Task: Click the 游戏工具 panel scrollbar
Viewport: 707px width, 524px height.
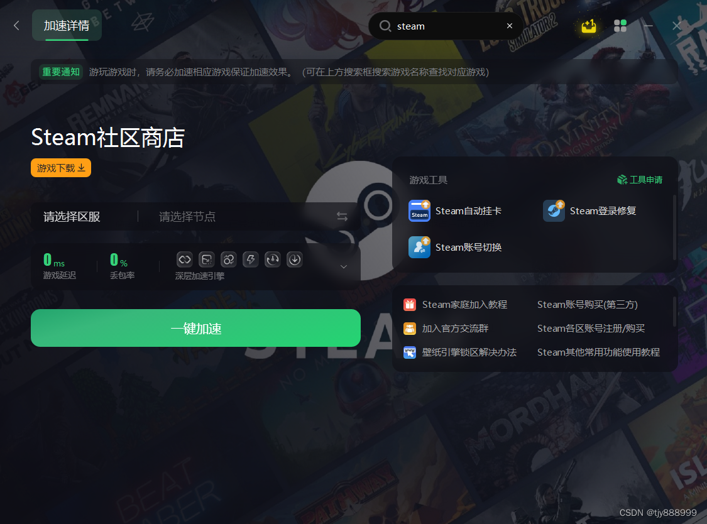Action: tap(674, 227)
